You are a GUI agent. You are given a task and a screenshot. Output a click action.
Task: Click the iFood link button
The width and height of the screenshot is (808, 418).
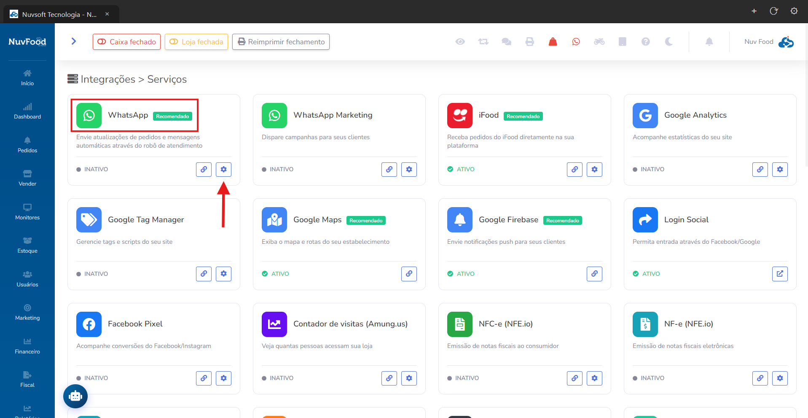pos(574,170)
